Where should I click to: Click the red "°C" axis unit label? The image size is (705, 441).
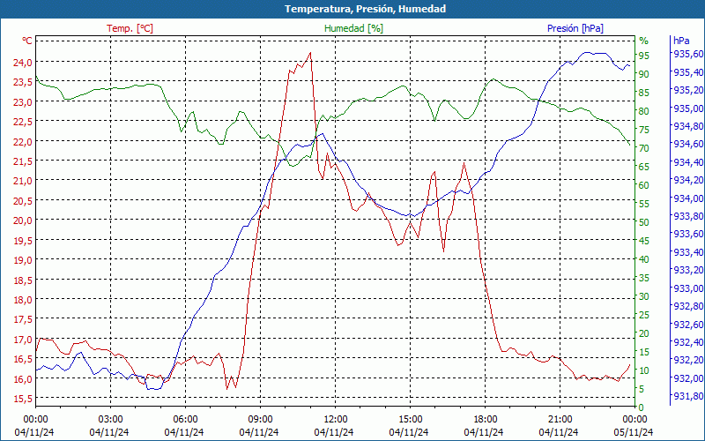click(27, 41)
